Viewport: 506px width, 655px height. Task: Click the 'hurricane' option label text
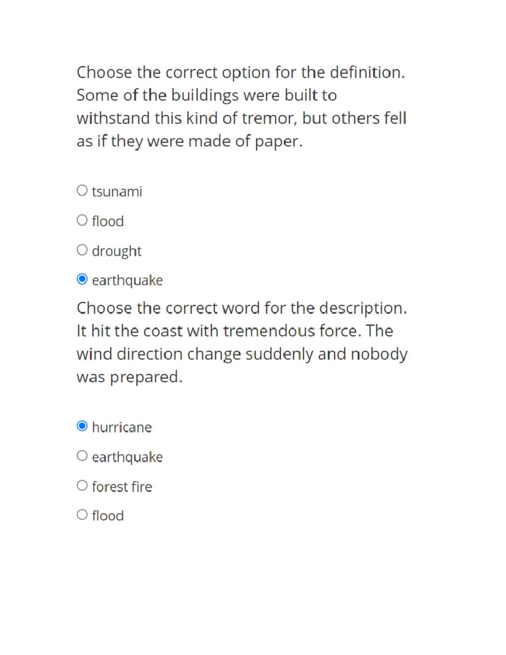(122, 427)
